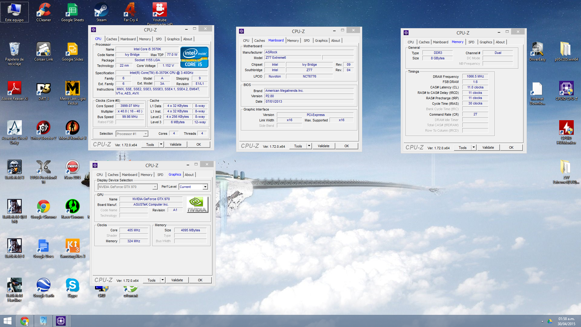Open About tab in Graphics window

[x=189, y=175]
